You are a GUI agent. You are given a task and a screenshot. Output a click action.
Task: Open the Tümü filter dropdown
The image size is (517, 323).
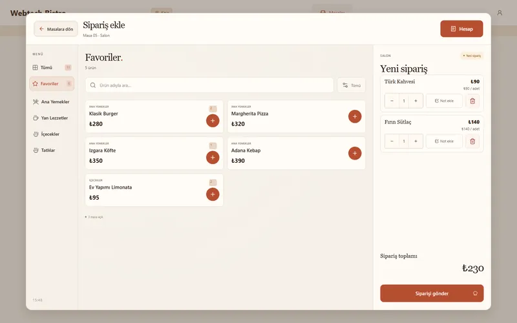[x=351, y=85]
